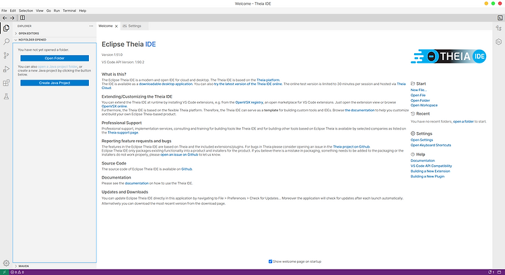Open the File menu
505x275 pixels.
(x=4, y=11)
